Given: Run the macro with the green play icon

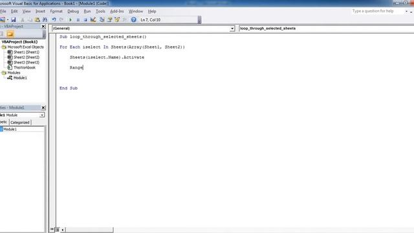Looking at the screenshot, I should (71, 20).
